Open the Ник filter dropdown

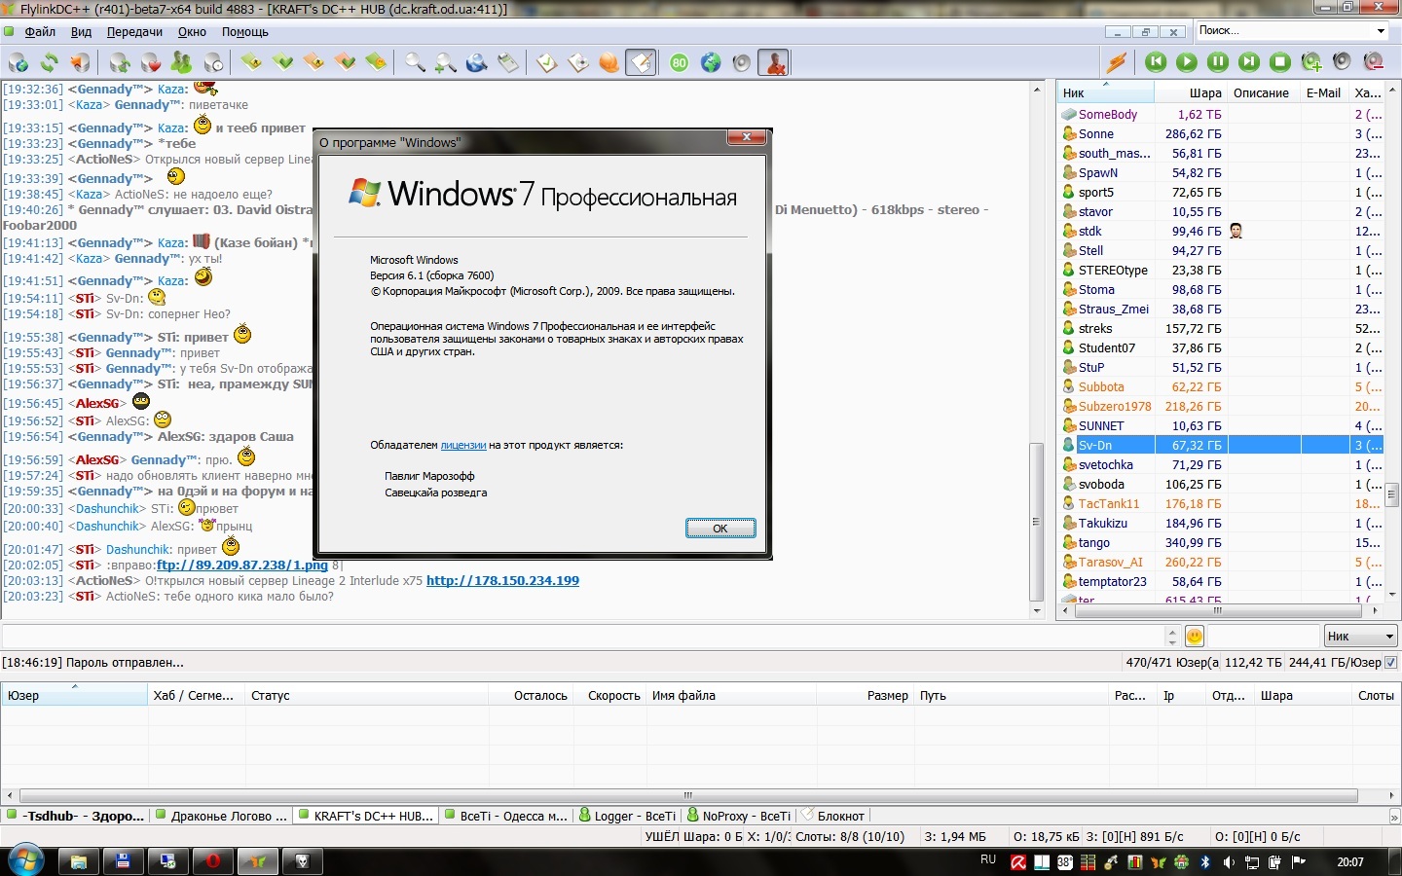pyautogui.click(x=1361, y=637)
